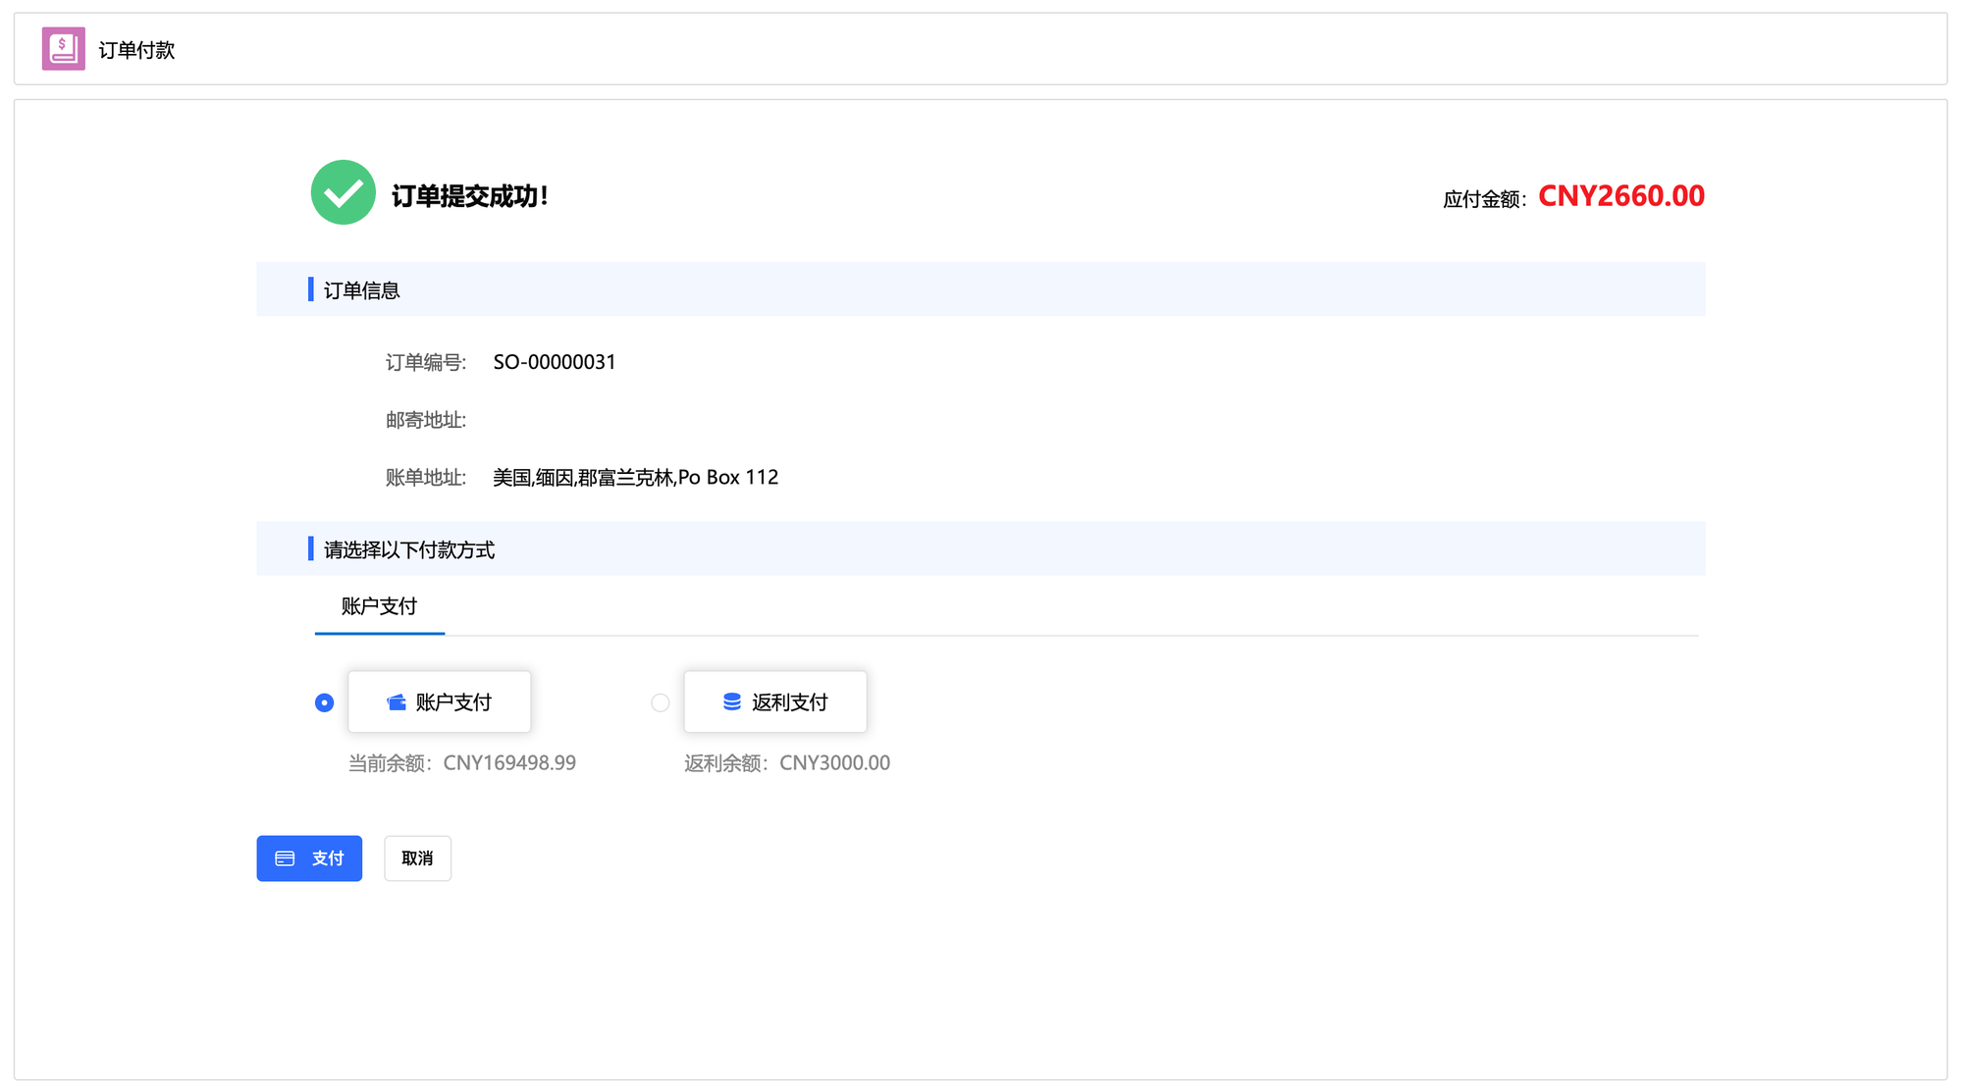Screen dimensions: 1963x1090
Task: Click the 返利支付 payment option card
Action: click(775, 702)
